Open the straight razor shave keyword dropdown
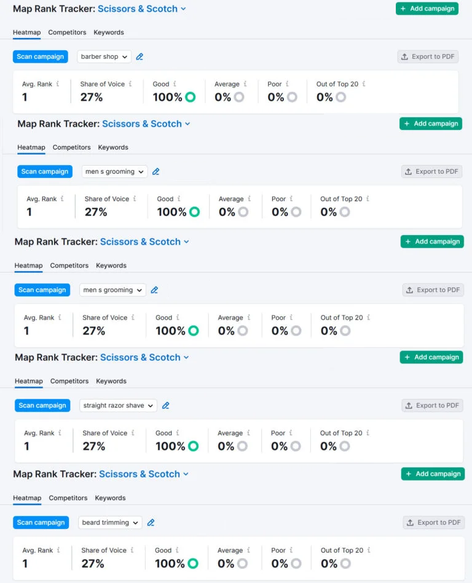 pyautogui.click(x=118, y=406)
